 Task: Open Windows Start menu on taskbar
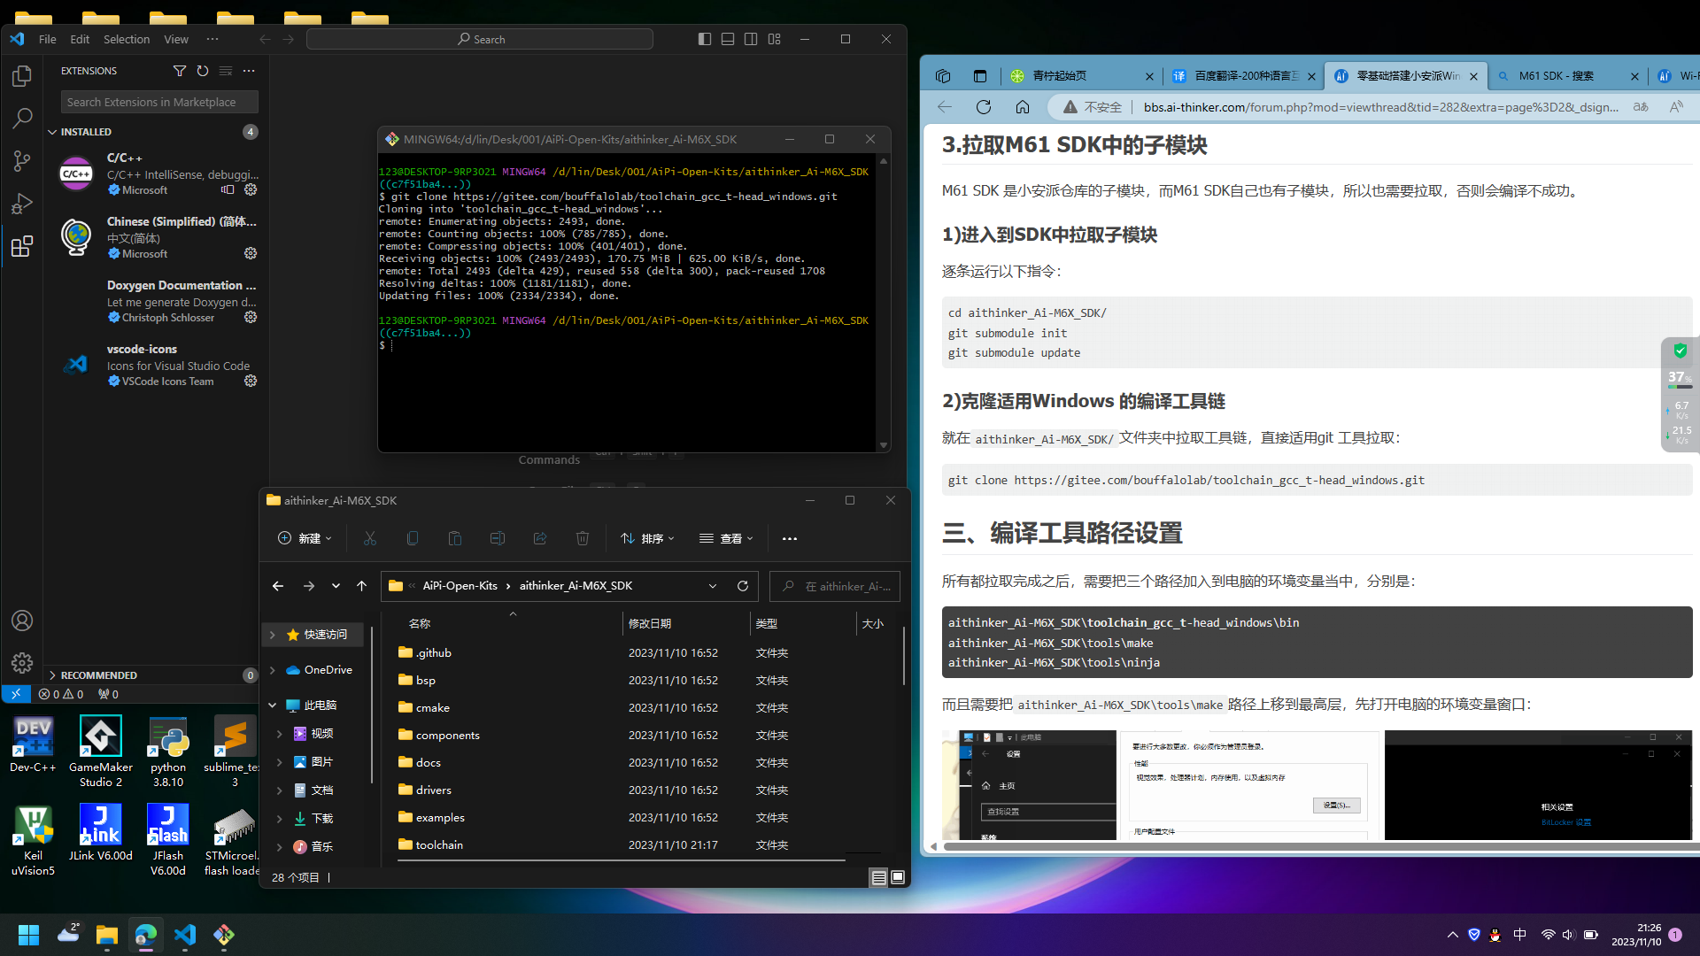point(28,935)
